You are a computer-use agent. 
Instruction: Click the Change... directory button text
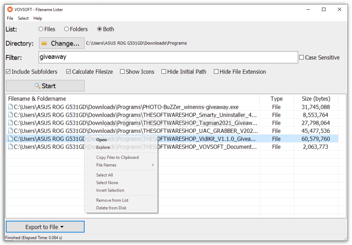click(65, 43)
